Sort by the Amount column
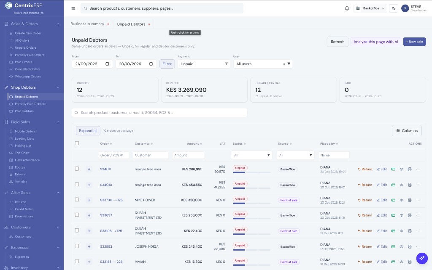 [194, 144]
